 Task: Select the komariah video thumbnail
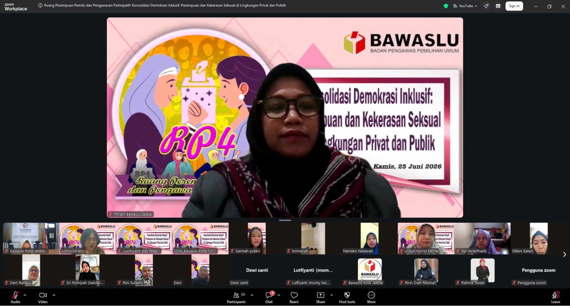click(x=313, y=238)
